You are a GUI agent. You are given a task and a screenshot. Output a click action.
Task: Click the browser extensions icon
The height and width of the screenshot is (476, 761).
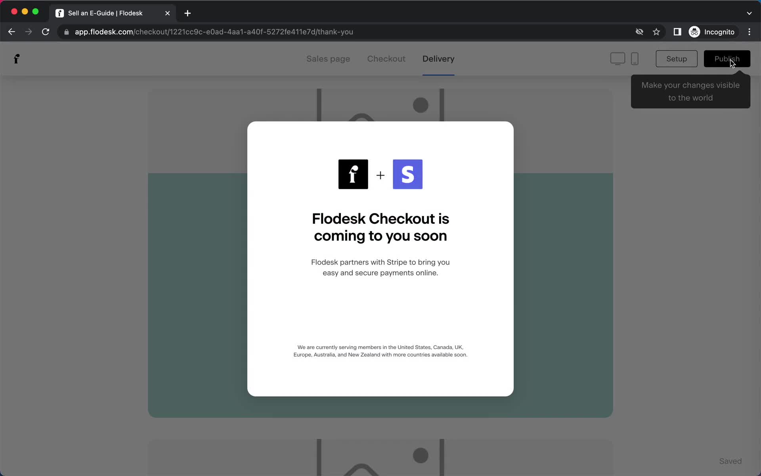677,32
